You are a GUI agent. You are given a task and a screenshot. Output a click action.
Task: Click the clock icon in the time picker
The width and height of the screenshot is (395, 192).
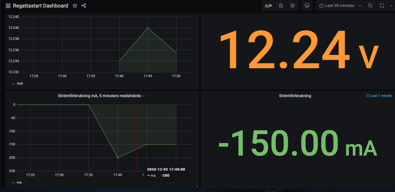coord(321,5)
